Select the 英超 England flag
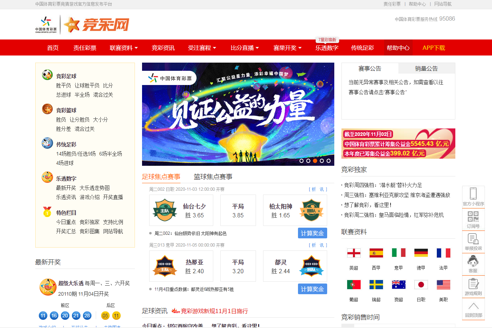Viewport: 492px width, 328px height. [x=354, y=253]
